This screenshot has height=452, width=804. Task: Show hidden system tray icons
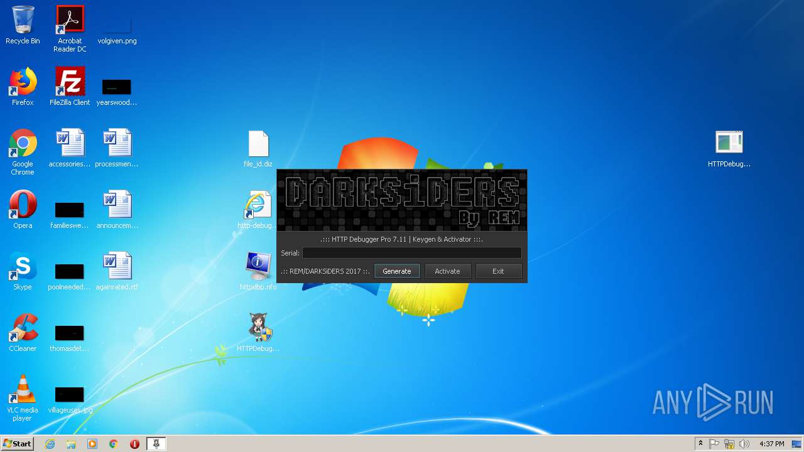(x=700, y=444)
